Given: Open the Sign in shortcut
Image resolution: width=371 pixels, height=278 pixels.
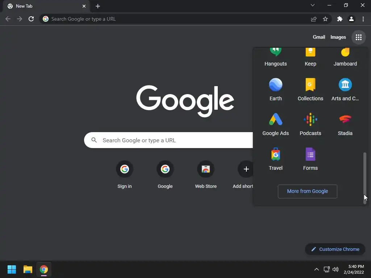Looking at the screenshot, I should pyautogui.click(x=125, y=175).
